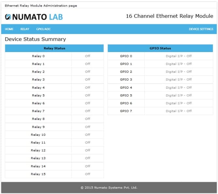
Task: Click the Numato Systems copyright footer
Action: pyautogui.click(x=109, y=187)
